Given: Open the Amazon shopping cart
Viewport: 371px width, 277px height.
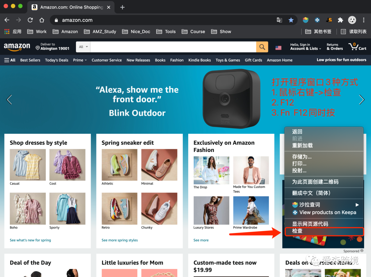Looking at the screenshot, I should 357,47.
